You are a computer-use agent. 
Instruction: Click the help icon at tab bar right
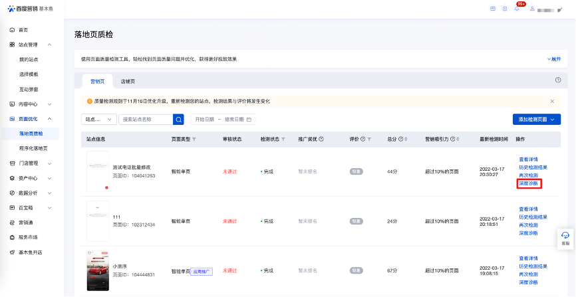point(557,80)
